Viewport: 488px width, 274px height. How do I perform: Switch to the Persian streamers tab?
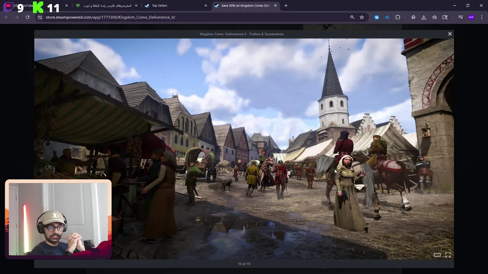[x=106, y=6]
